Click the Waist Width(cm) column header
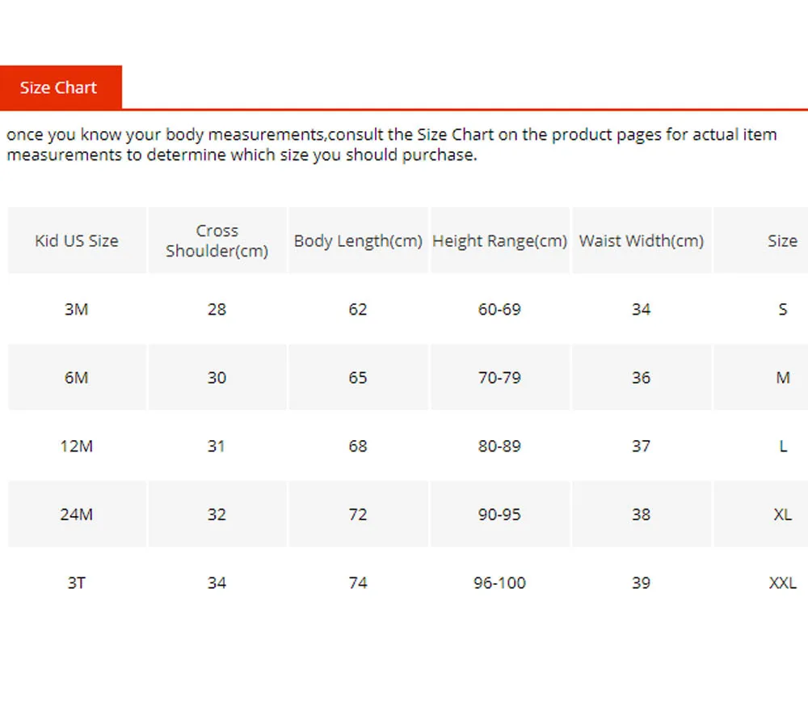The image size is (808, 728). (x=641, y=241)
